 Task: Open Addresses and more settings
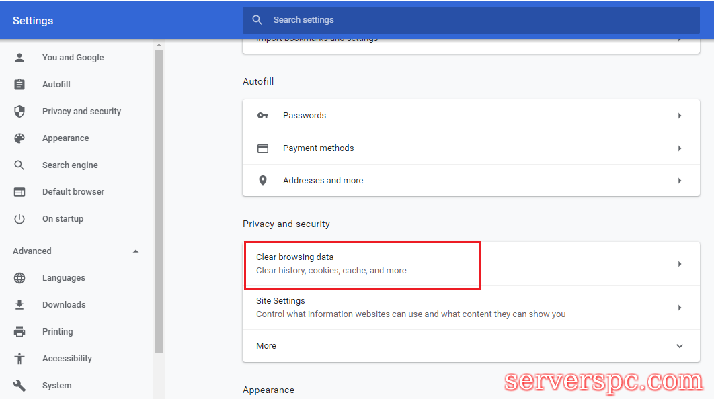[323, 181]
